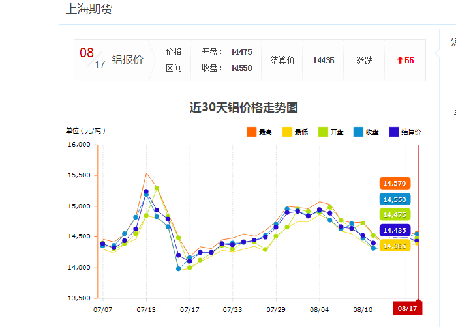Click the closing price 14550 in header
The height and width of the screenshot is (327, 456).
(241, 68)
